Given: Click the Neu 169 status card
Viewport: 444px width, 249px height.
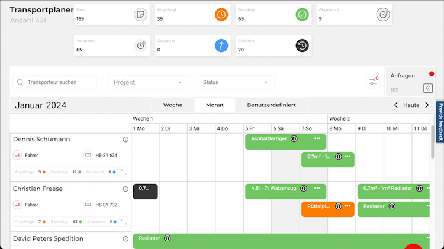Looking at the screenshot, I should click(112, 14).
